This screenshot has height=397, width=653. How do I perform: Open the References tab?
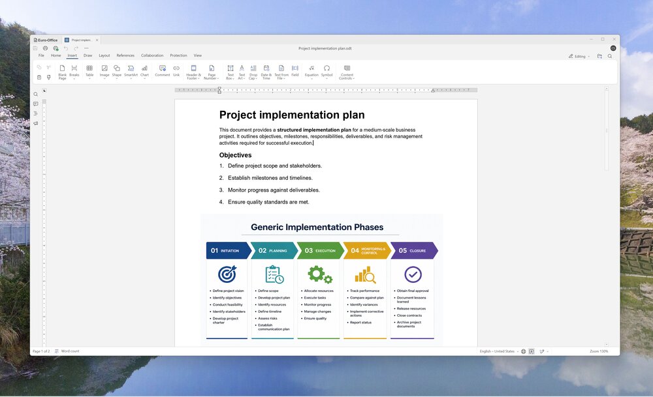[125, 55]
